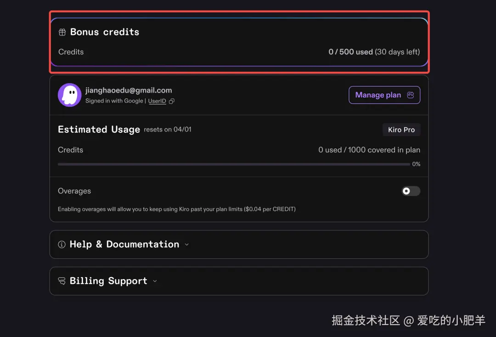Open the Help & Documentation section heading
This screenshot has width=496, height=337.
(x=124, y=245)
